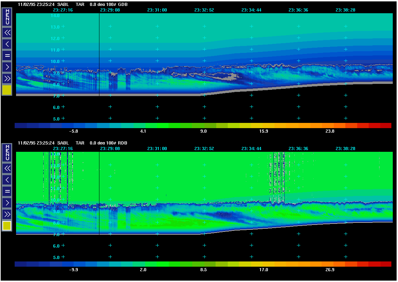
Task: Toggle the yellow square in GDB panel
Action: point(7,90)
